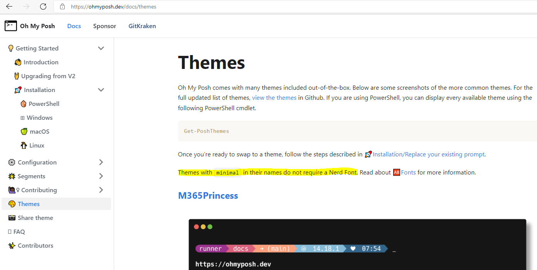
Task: Open the Share theme sidebar page
Action: pyautogui.click(x=35, y=218)
